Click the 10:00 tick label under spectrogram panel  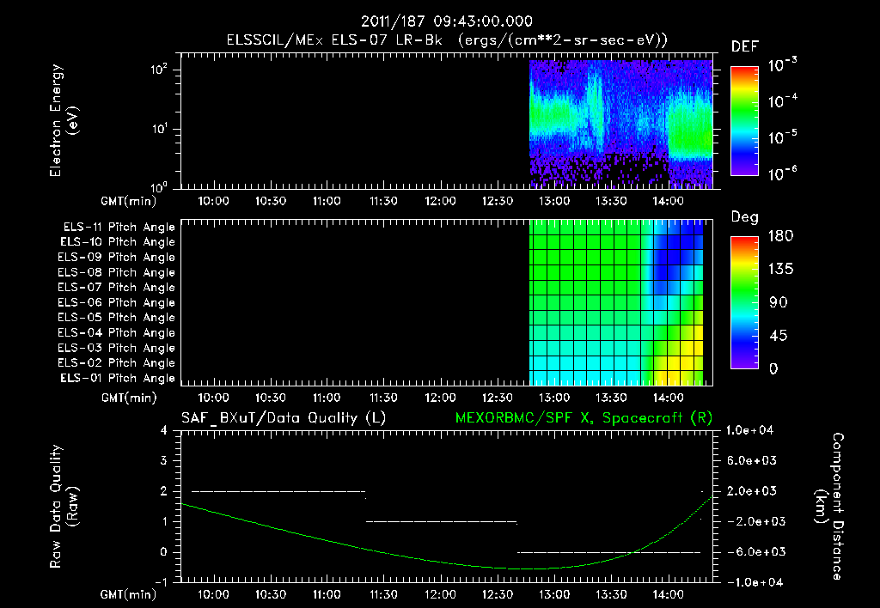click(213, 201)
